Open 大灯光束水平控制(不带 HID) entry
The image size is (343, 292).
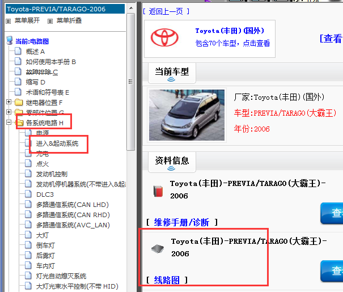click(x=77, y=286)
